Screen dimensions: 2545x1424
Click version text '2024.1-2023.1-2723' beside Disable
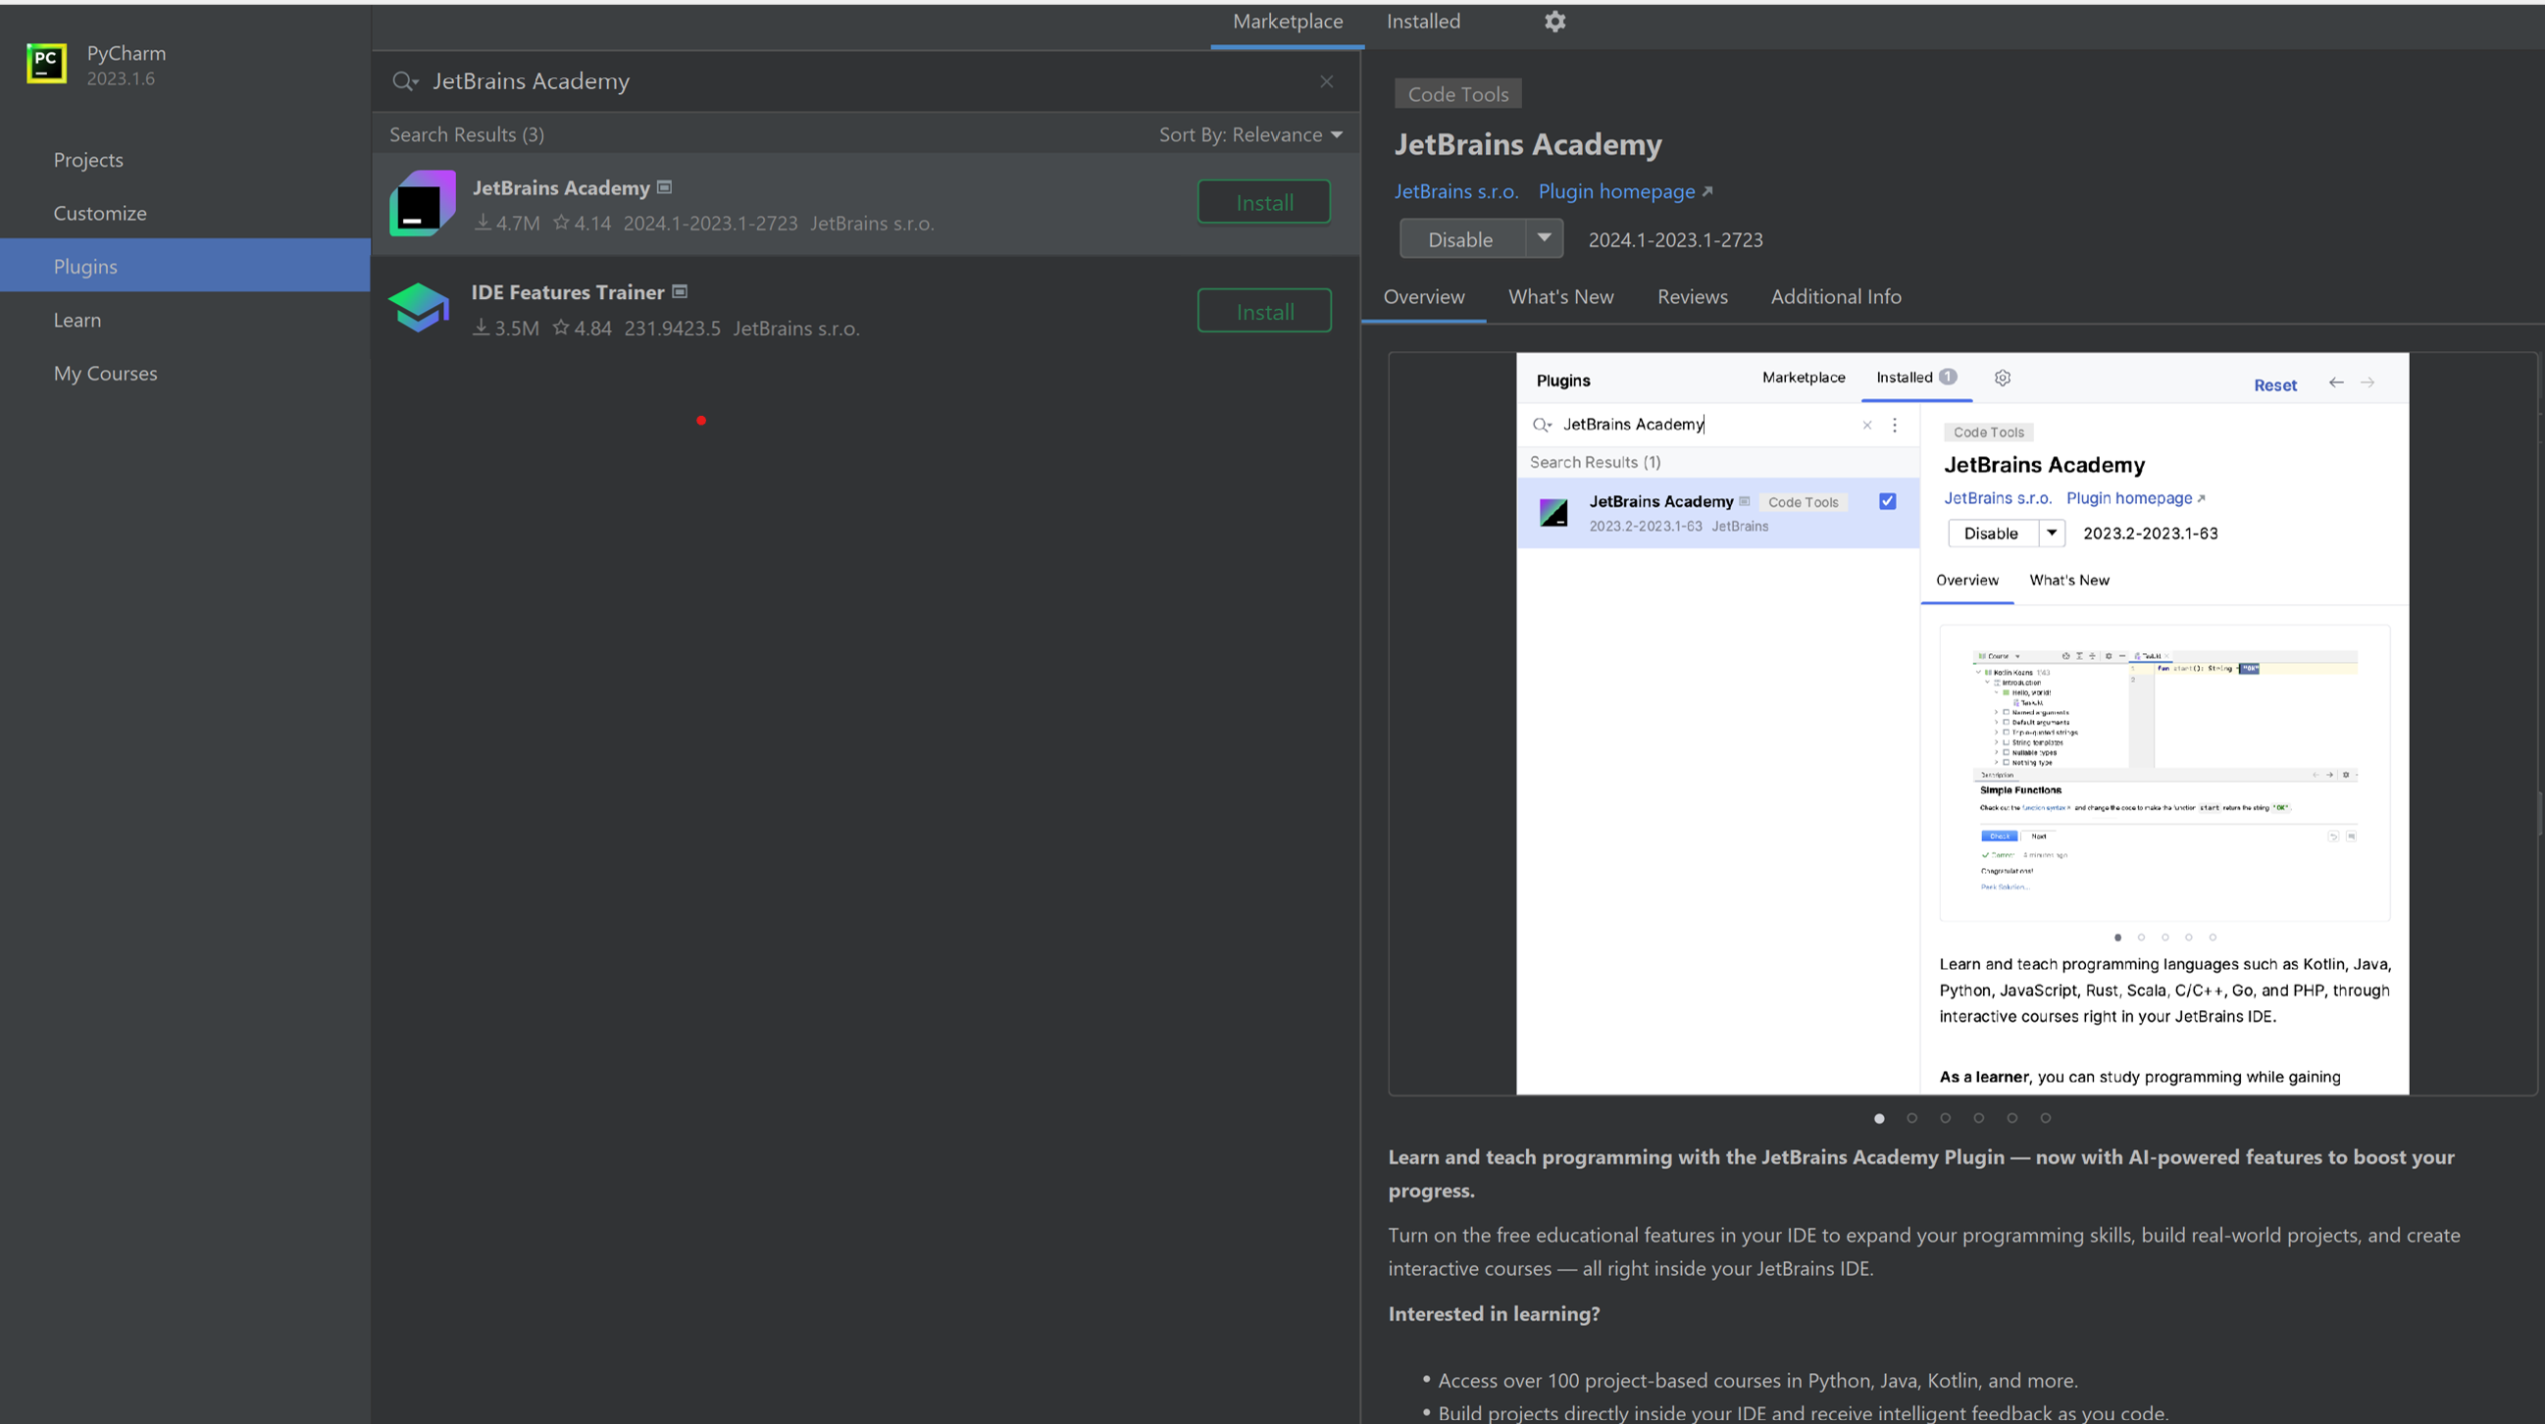point(1675,240)
